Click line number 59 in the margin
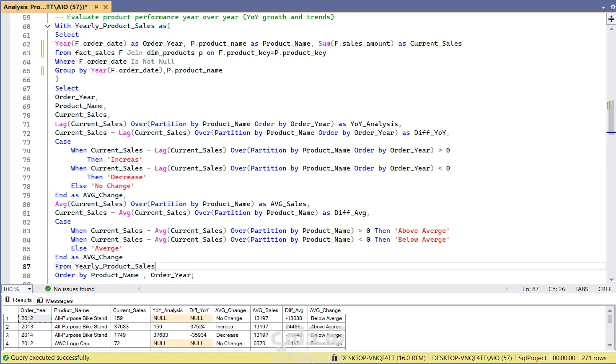616x364 pixels. (26, 17)
